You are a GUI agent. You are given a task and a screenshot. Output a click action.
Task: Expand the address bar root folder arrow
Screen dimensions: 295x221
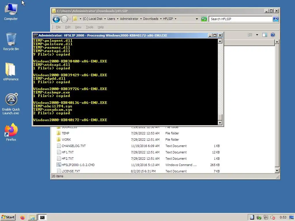point(81,19)
